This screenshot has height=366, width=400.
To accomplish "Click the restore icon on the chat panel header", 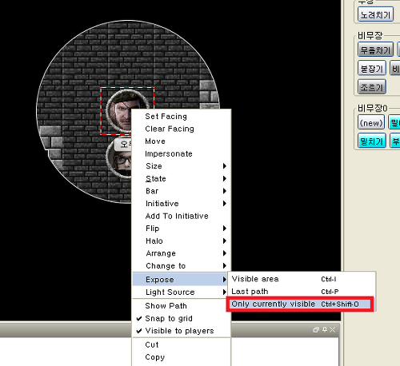I will click(316, 330).
